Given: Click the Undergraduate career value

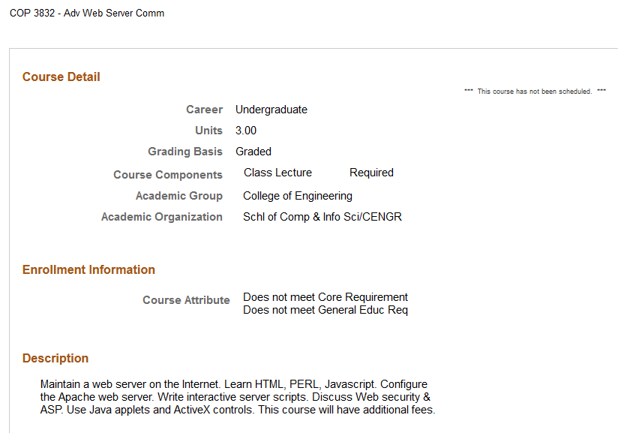Looking at the screenshot, I should pos(271,110).
